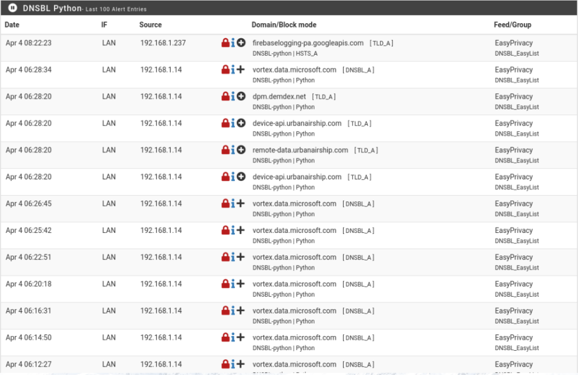Image resolution: width=578 pixels, height=375 pixels.
Task: Click the date Apr 4 08:22:23
Action: [x=28, y=43]
